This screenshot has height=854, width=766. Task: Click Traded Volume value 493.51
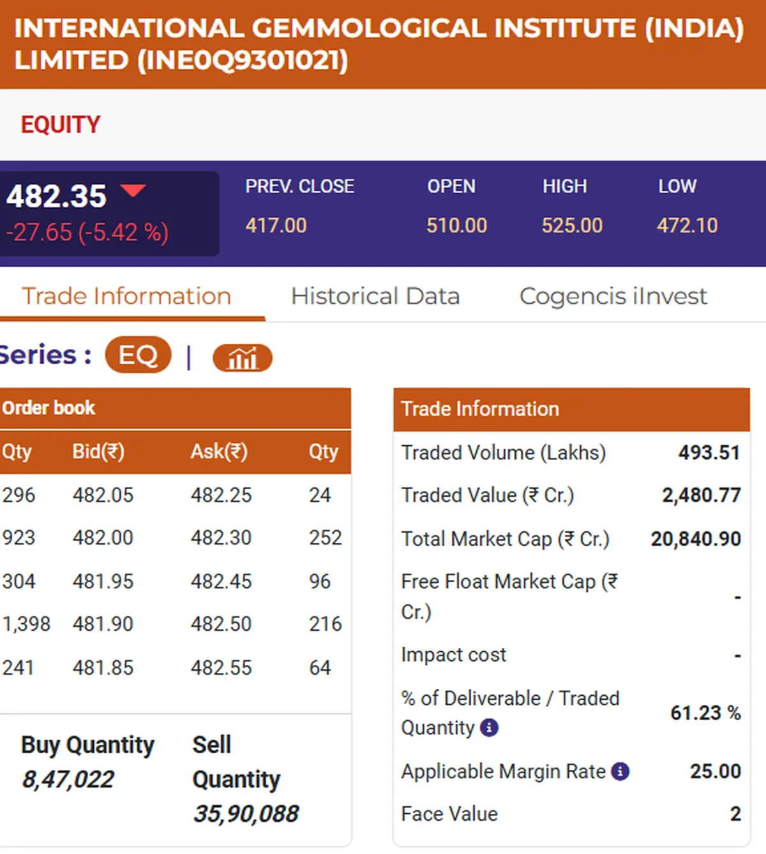[x=709, y=453]
